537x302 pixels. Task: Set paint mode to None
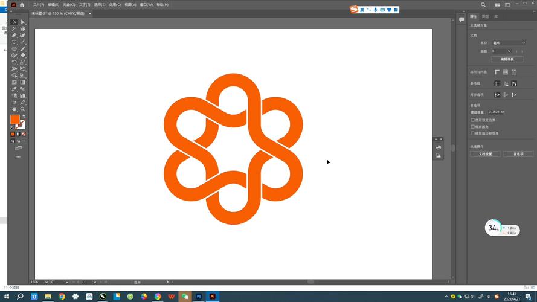[x=24, y=134]
